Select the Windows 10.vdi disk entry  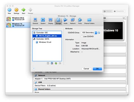[x=47, y=42]
